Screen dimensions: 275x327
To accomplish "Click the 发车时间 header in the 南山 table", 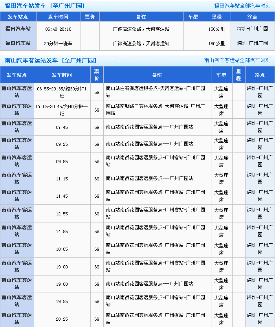I will coord(62,75).
